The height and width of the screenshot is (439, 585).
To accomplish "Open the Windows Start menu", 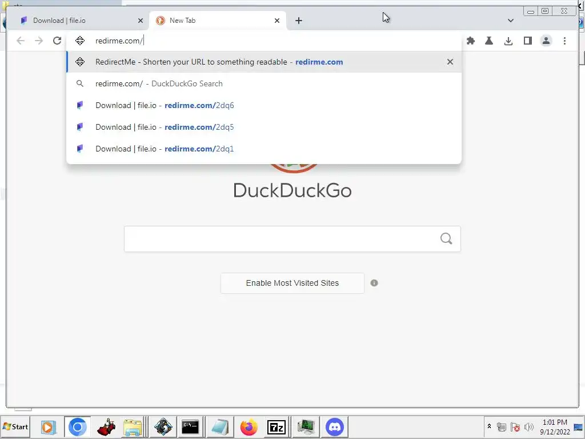I will [x=15, y=426].
